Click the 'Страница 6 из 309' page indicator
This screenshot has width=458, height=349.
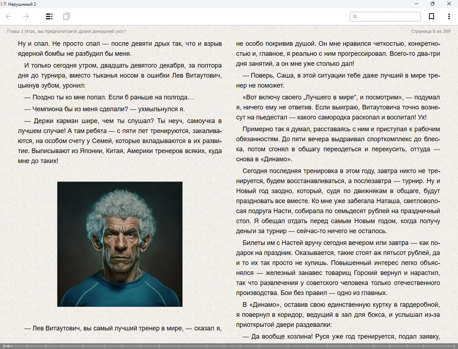(430, 31)
